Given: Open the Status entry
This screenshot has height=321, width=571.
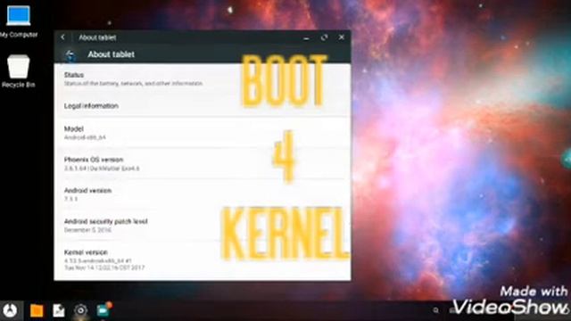Looking at the screenshot, I should 203,79.
